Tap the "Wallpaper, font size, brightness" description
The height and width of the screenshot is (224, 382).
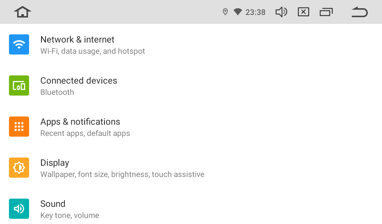(x=122, y=174)
